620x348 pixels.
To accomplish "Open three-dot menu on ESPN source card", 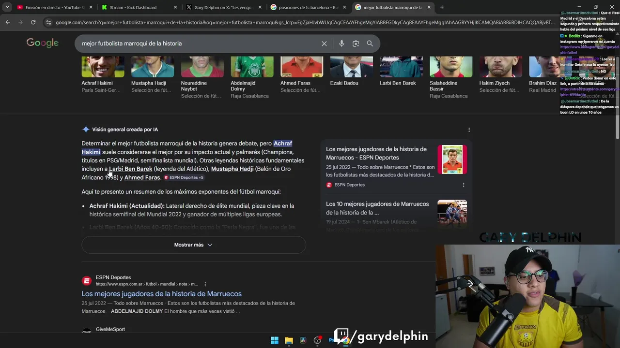I will [x=464, y=185].
